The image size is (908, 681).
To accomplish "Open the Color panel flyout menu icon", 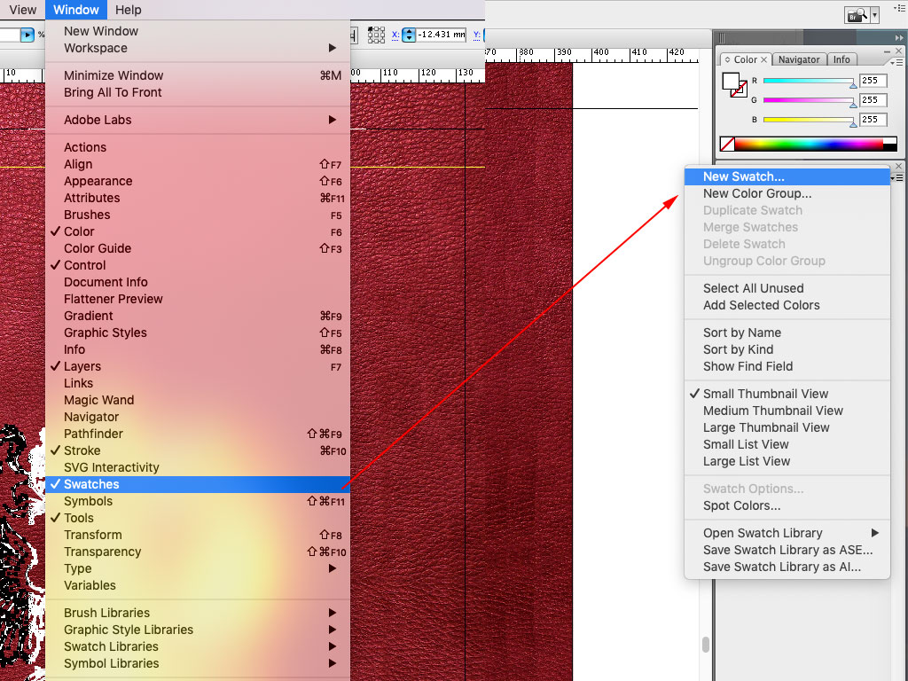I will (x=896, y=61).
